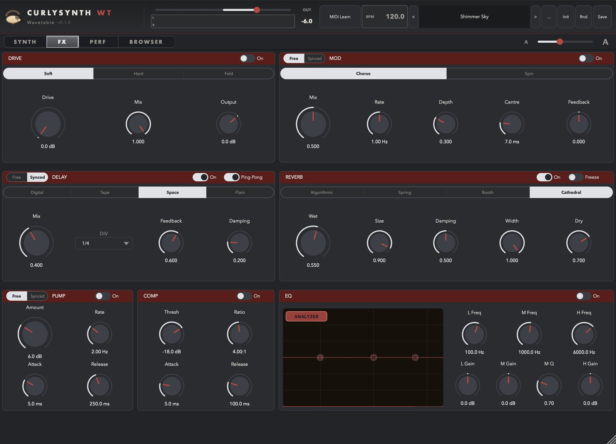
Task: Click the Reverb Wet knob
Action: tap(313, 243)
